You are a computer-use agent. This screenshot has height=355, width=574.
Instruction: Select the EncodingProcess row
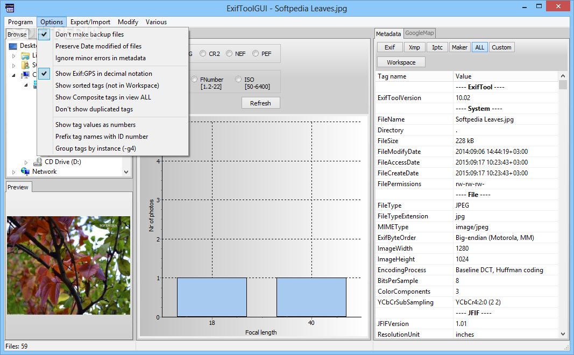point(467,270)
